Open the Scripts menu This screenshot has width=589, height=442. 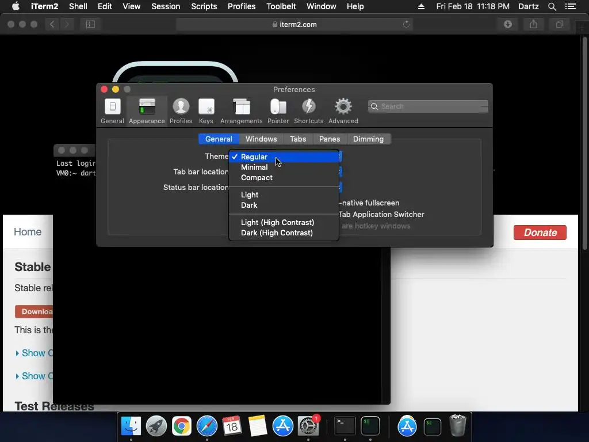204,6
